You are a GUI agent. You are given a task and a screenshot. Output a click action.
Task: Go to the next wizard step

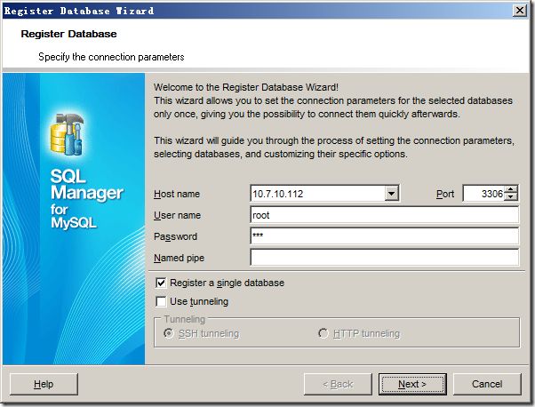[412, 384]
